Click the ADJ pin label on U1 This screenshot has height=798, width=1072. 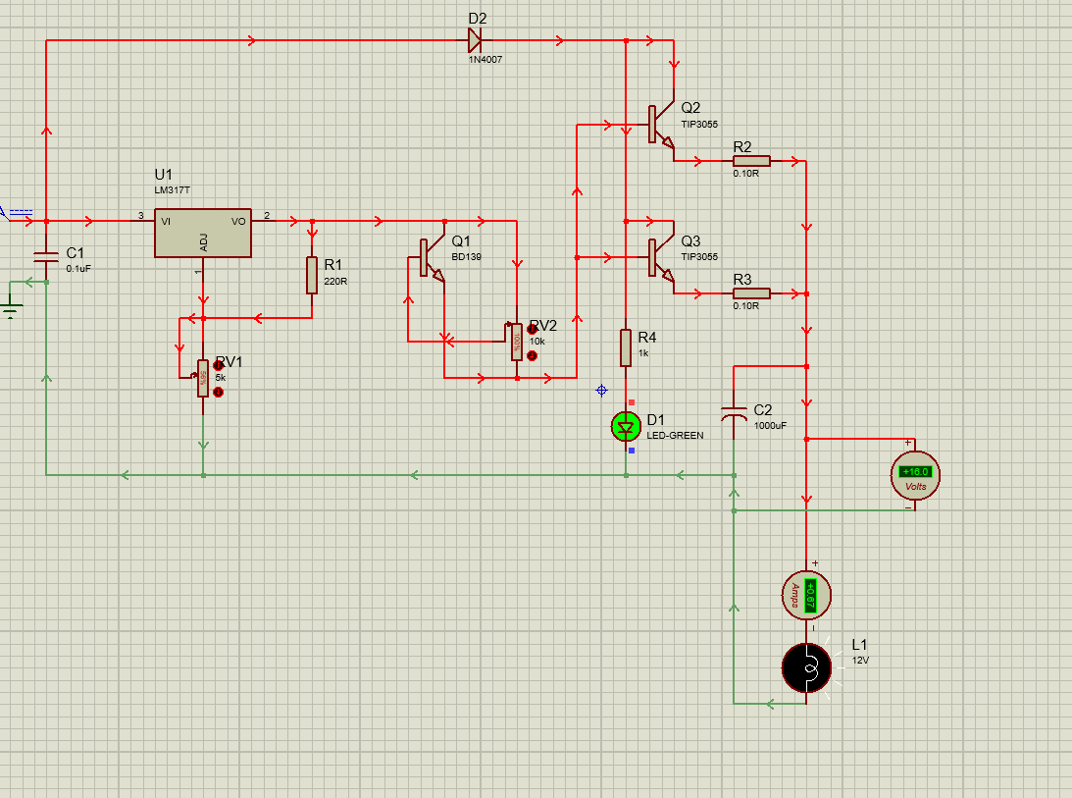point(204,242)
